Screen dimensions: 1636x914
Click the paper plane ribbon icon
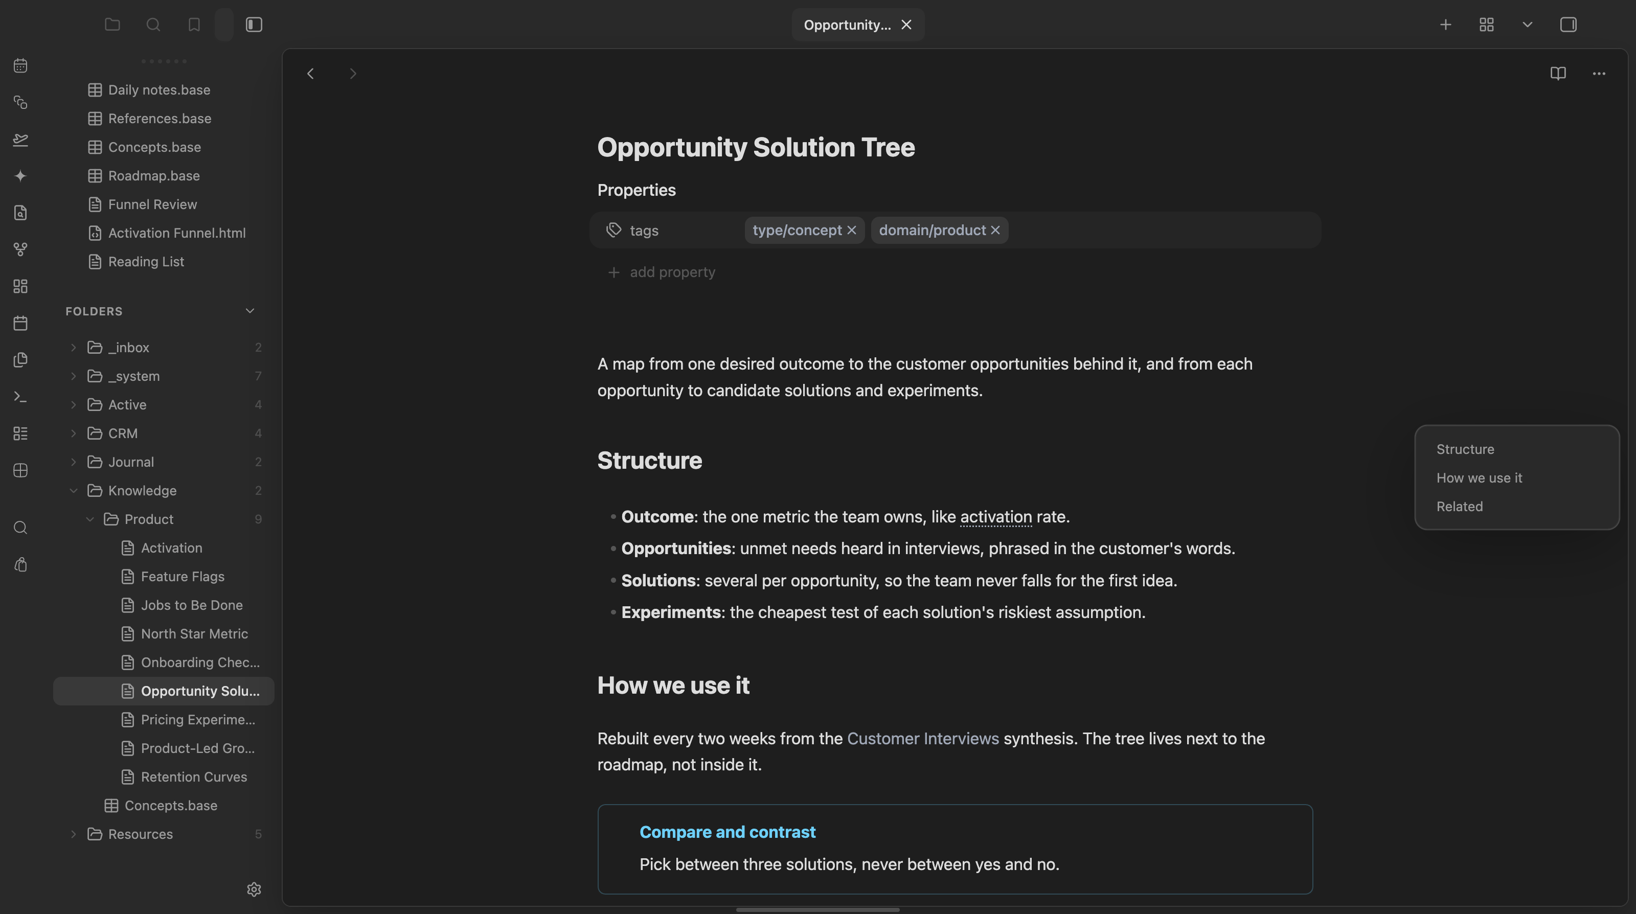pos(20,139)
